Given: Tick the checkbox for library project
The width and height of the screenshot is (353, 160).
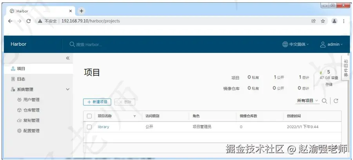Looking at the screenshot, I should tap(89, 127).
